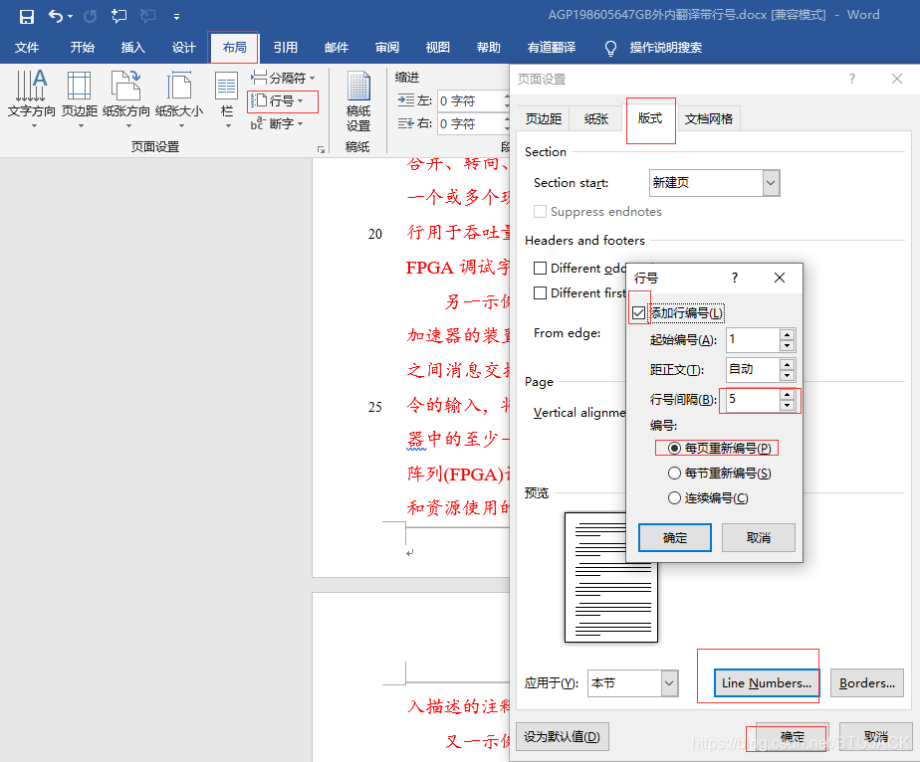The height and width of the screenshot is (762, 920).
Task: Switch to the 邮件 ribbon tab
Action: [x=337, y=48]
